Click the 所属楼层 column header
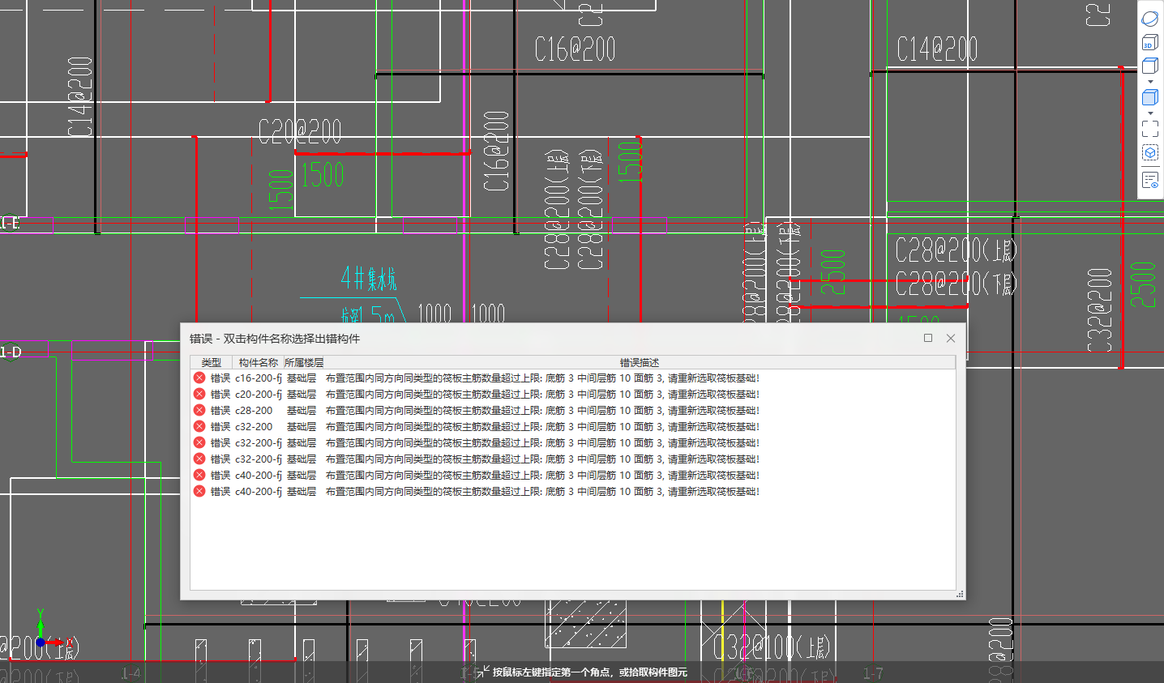Viewport: 1164px width, 683px height. (x=304, y=362)
